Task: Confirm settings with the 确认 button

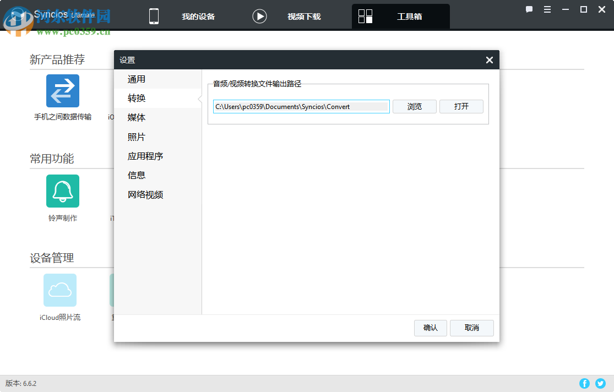Action: click(430, 328)
